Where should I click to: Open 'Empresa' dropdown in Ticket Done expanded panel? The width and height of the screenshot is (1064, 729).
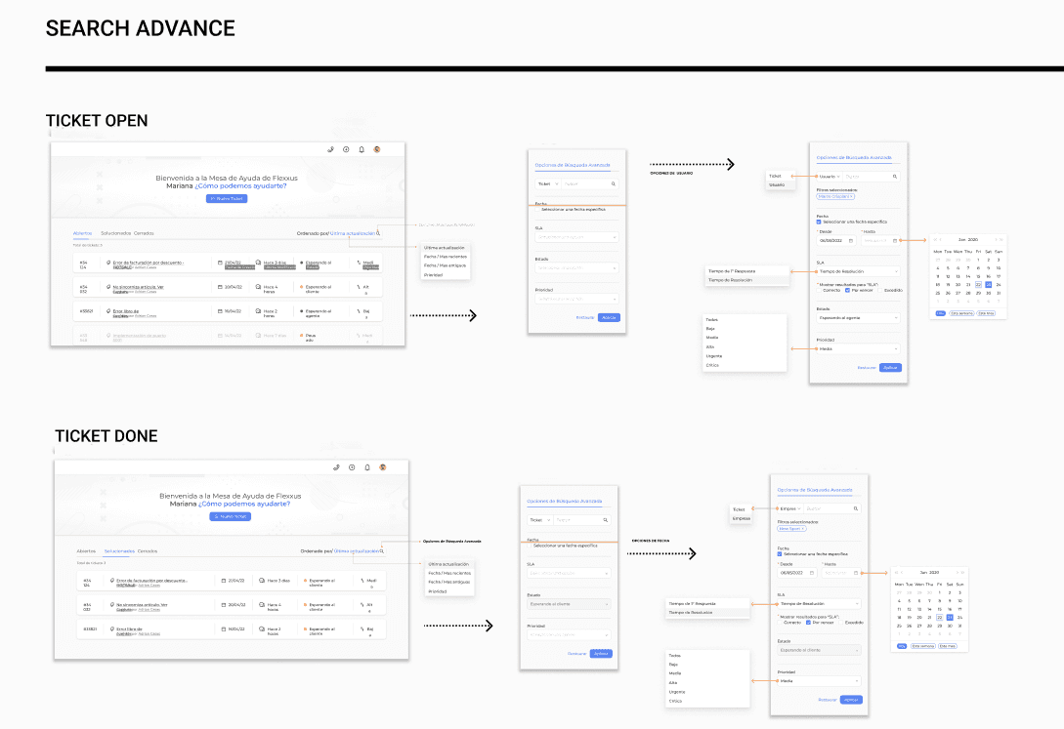point(789,508)
